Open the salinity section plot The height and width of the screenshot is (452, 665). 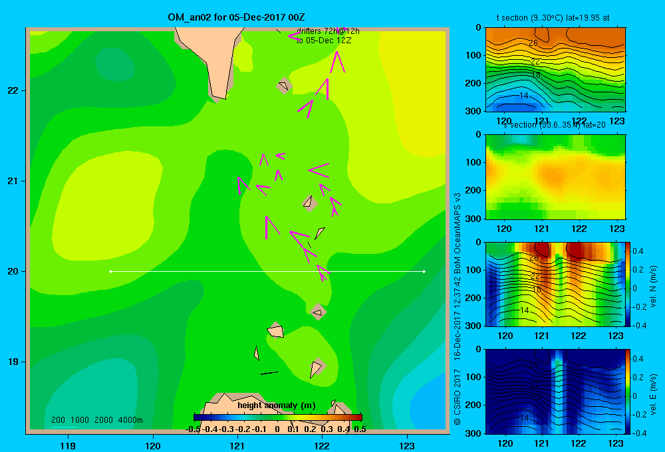pos(555,177)
